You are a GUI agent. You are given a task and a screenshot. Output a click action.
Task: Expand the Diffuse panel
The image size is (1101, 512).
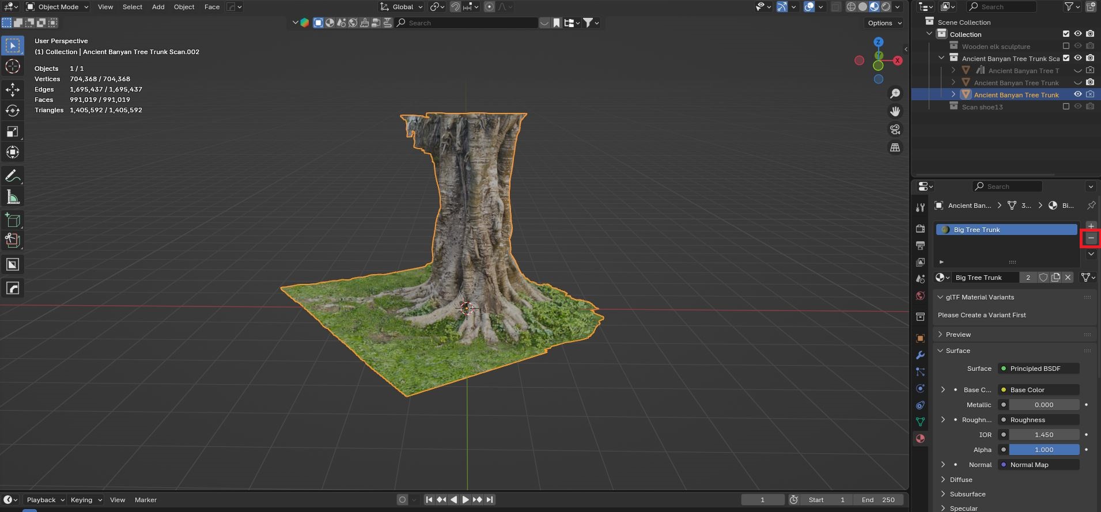tap(960, 480)
